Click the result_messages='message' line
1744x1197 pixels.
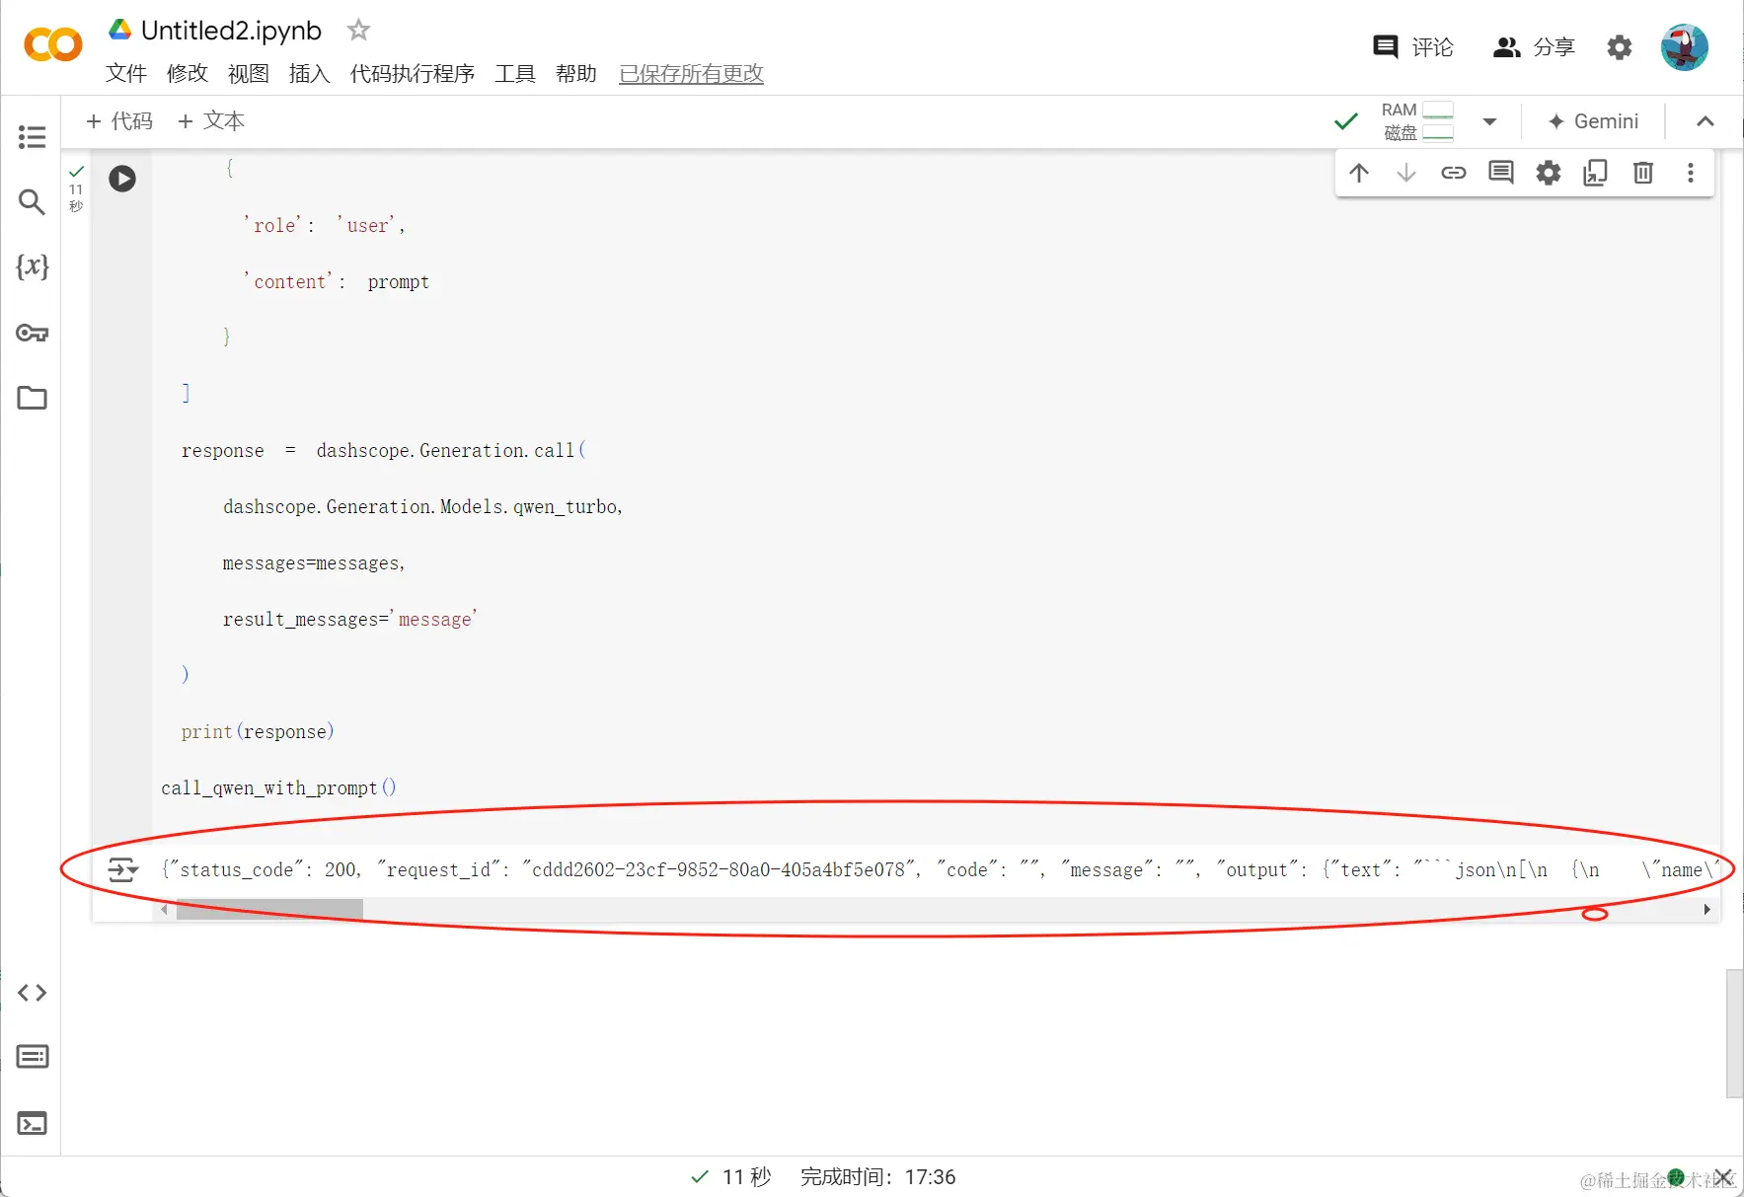pos(350,619)
